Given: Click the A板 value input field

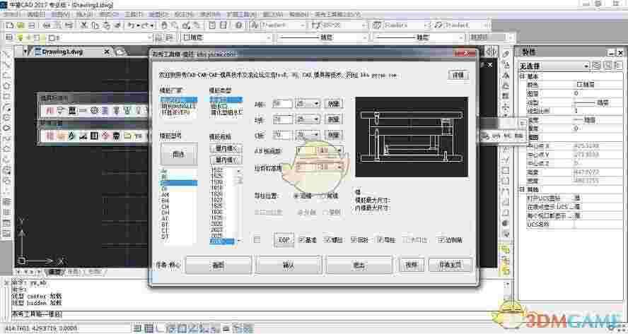Looking at the screenshot, I should (282, 104).
